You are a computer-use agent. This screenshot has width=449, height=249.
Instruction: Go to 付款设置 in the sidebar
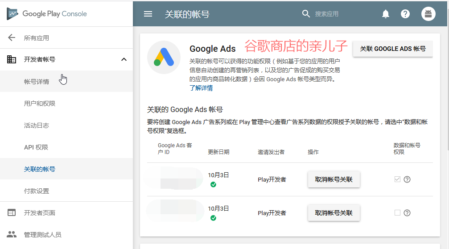37,191
